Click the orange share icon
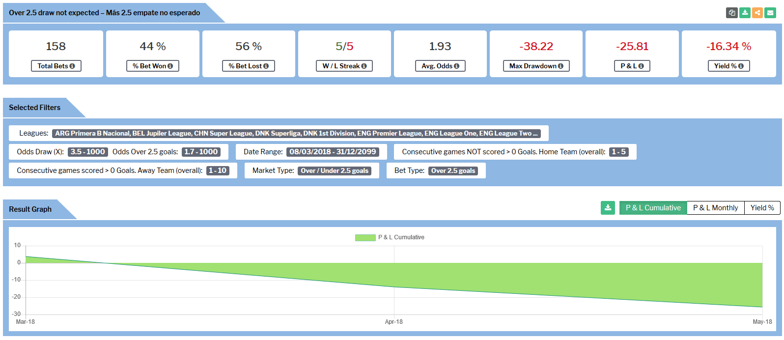The image size is (784, 340). click(757, 13)
